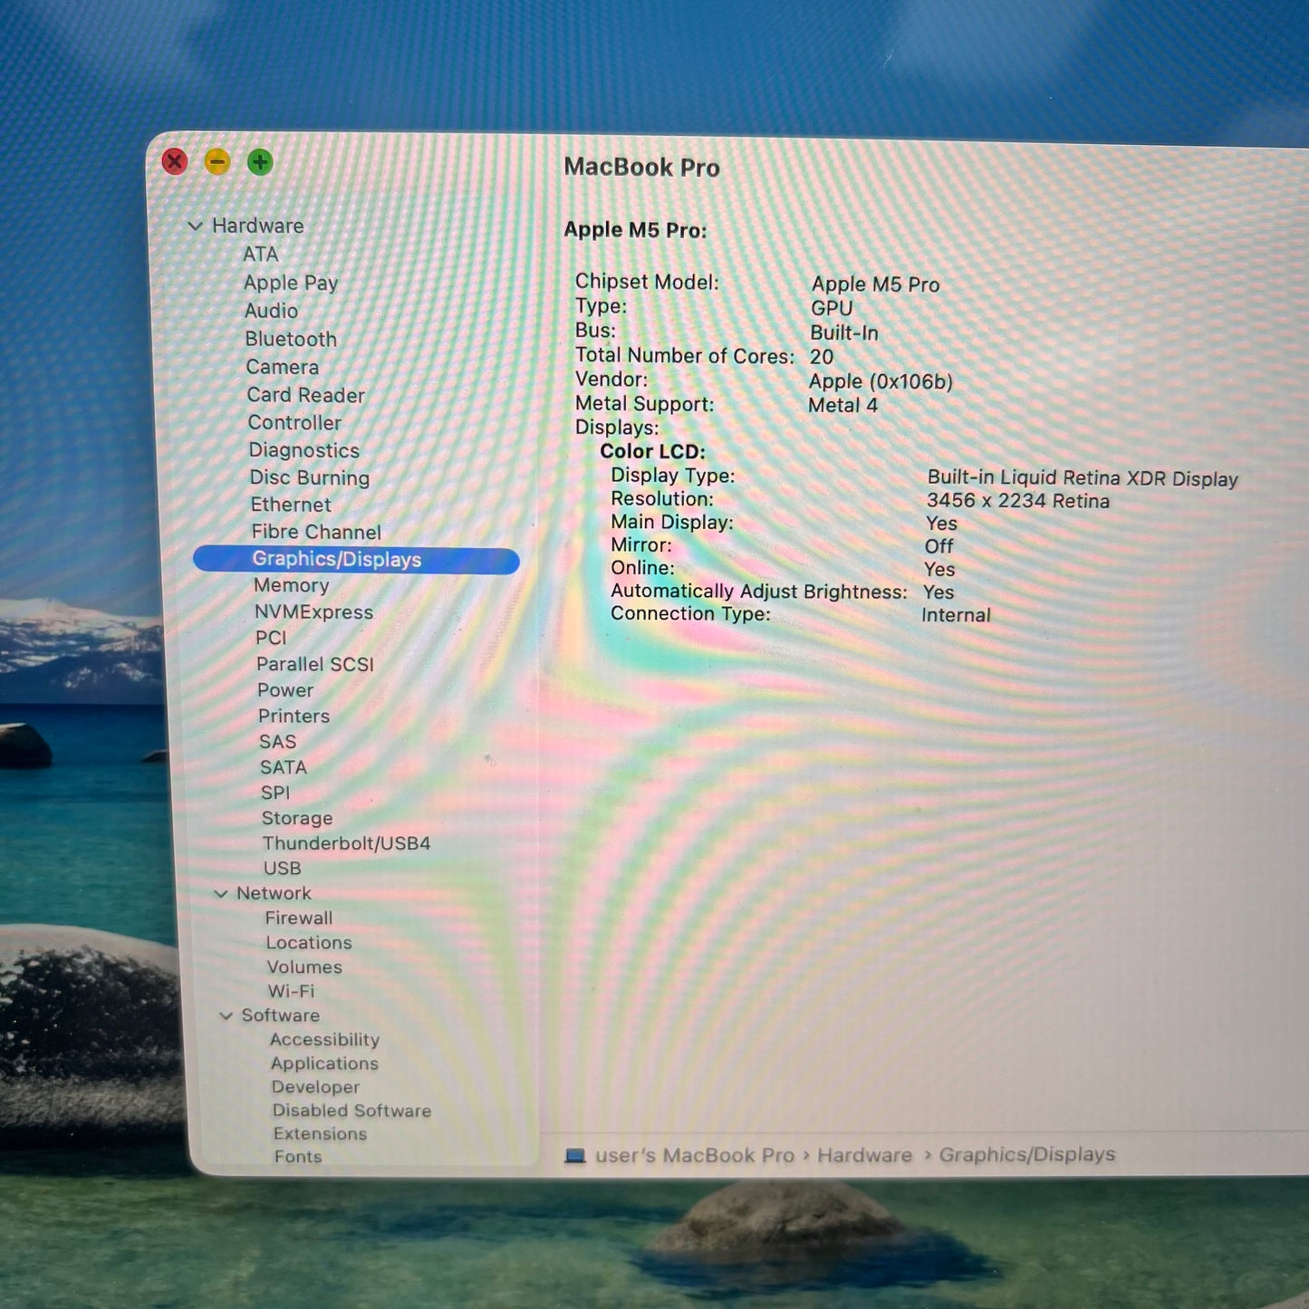Image resolution: width=1309 pixels, height=1309 pixels.
Task: Select the Software category label
Action: coord(280,1015)
